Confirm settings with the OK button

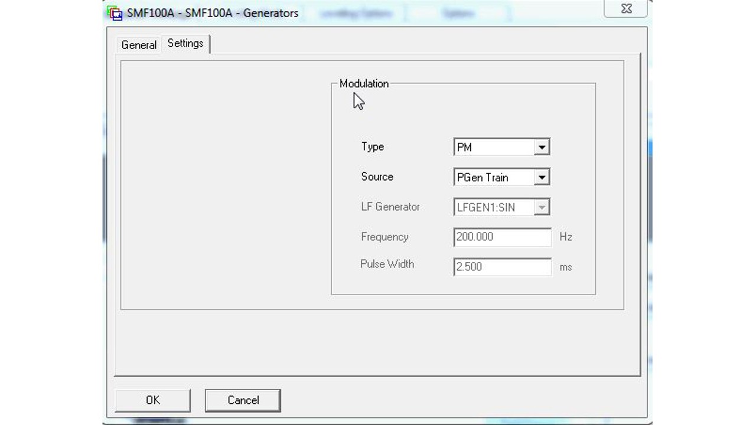pos(153,400)
